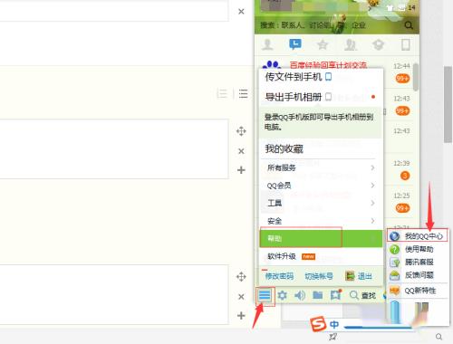Image resolution: width=453 pixels, height=344 pixels.
Task: Open 我的收藏 from the menu
Action: pos(322,148)
